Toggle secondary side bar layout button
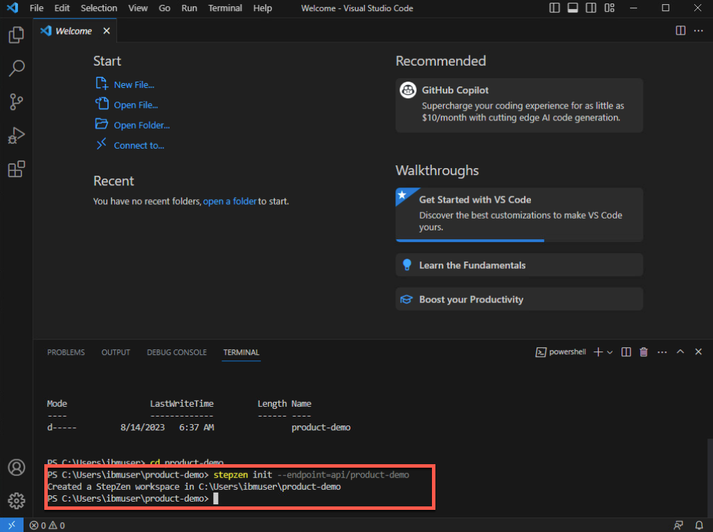Image resolution: width=713 pixels, height=532 pixels. pyautogui.click(x=590, y=8)
